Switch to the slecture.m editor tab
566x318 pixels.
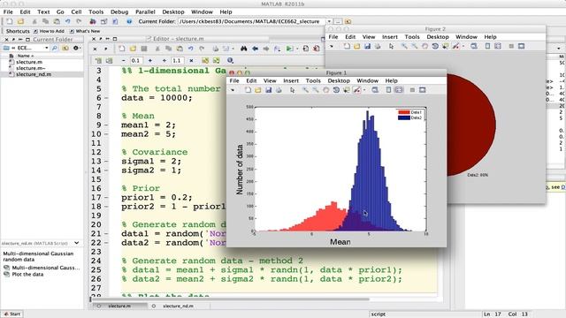(119, 307)
